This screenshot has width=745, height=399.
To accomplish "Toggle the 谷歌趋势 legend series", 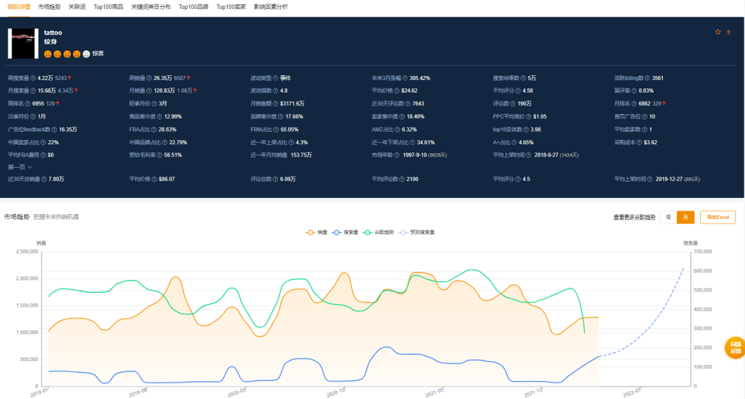I will 378,233.
